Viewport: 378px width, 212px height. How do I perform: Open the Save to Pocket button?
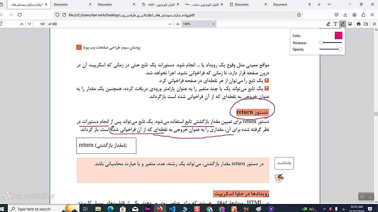tap(336, 15)
